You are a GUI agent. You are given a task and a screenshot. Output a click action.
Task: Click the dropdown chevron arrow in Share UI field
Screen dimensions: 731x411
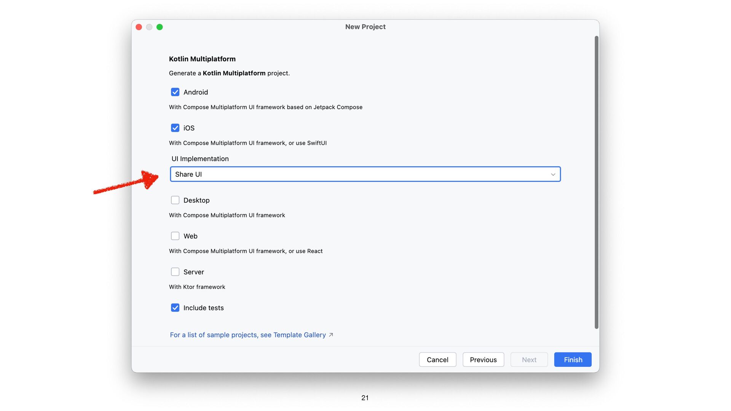[553, 174]
